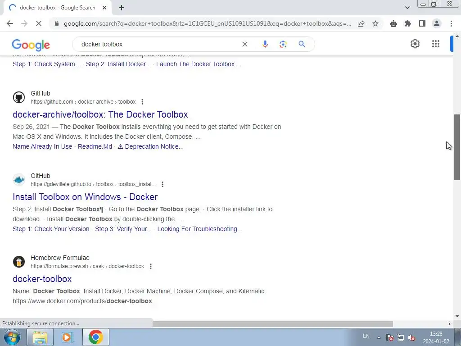Select the github.com docker-archive URL breadcrumb

click(83, 102)
